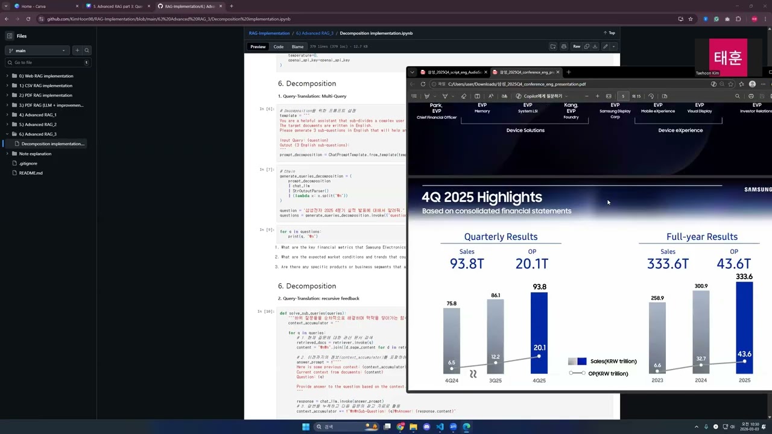The image size is (772, 434).
Task: Open the .gitignore file
Action: click(x=28, y=163)
